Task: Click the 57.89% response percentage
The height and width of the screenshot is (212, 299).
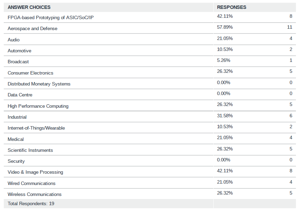Action: [x=225, y=27]
